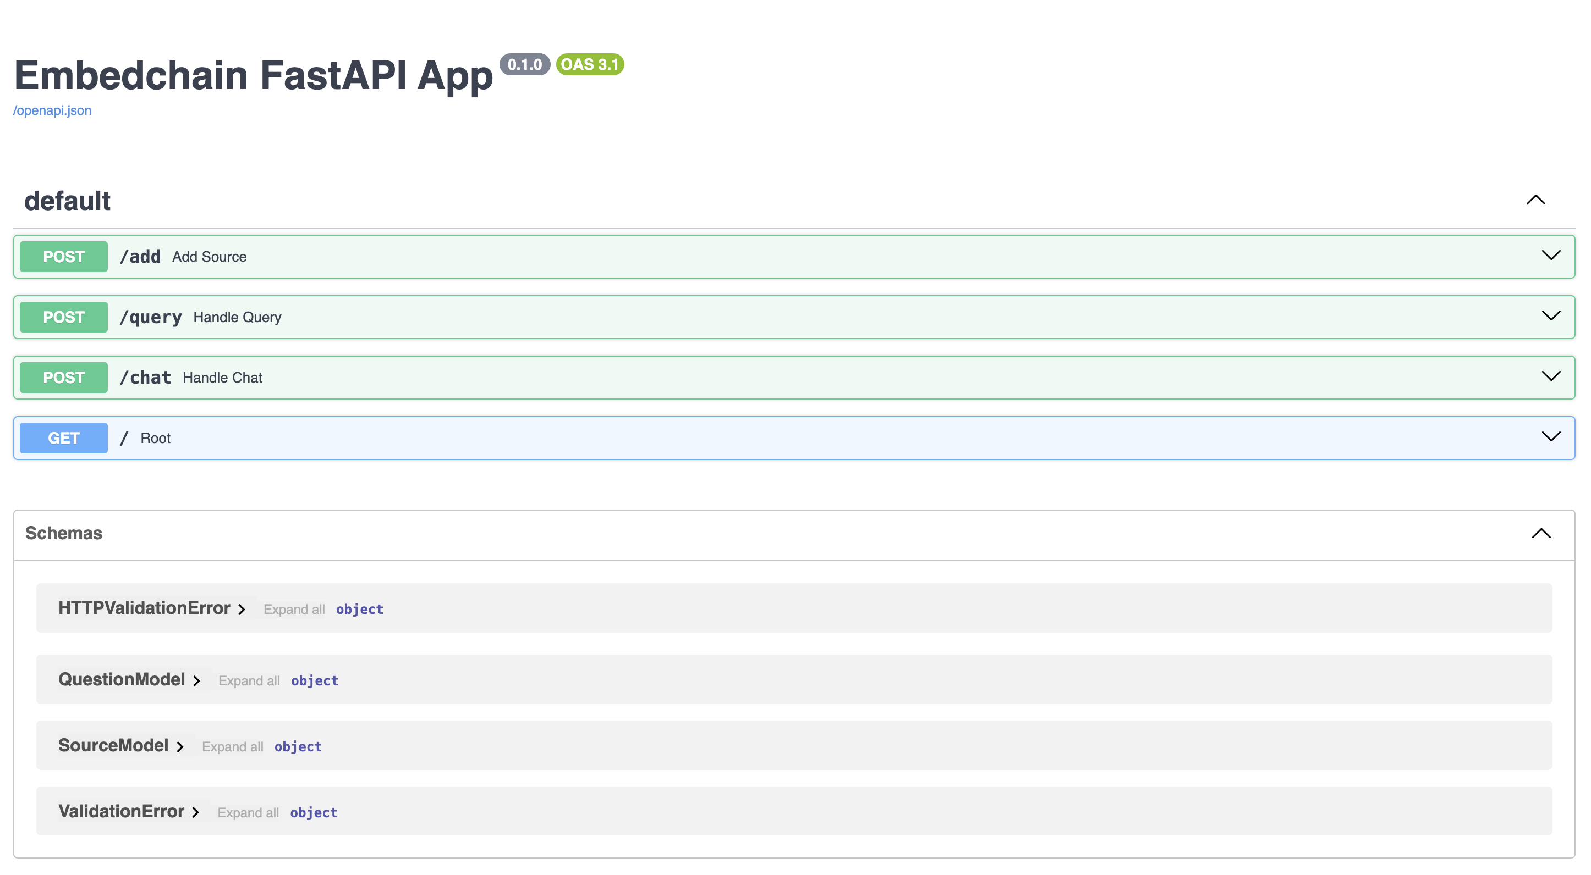Expand the SourceModel schema arrow
This screenshot has width=1591, height=875.
click(180, 746)
